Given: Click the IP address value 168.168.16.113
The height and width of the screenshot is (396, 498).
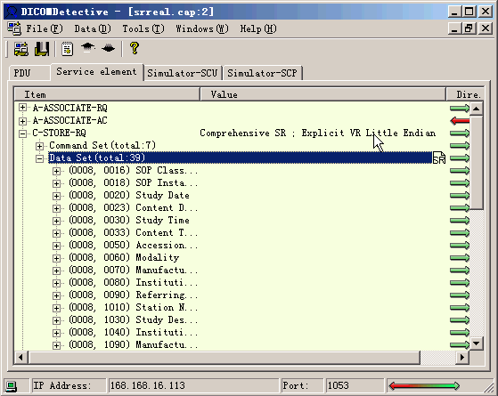Looking at the screenshot, I should point(147,385).
